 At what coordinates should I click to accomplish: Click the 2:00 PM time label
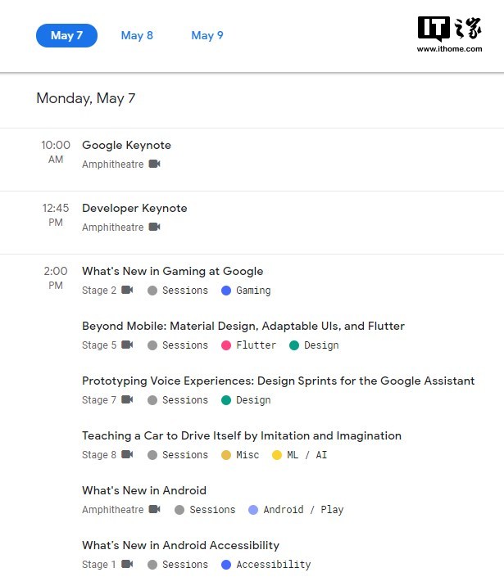pos(56,278)
